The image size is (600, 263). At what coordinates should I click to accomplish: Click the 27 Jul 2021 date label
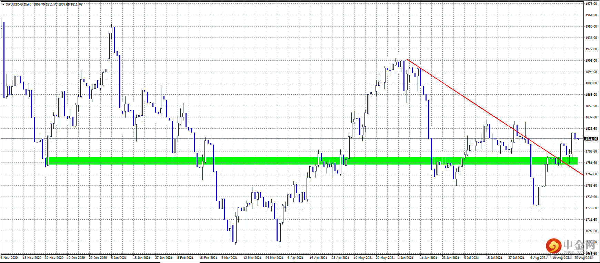click(516, 258)
